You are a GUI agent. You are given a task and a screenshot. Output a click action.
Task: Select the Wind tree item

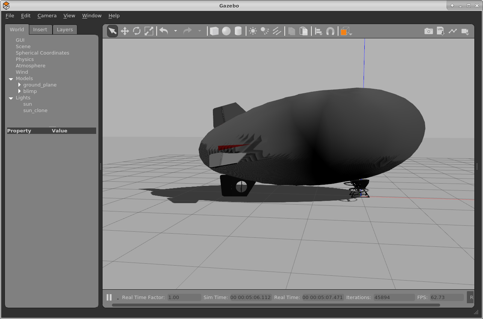[22, 72]
